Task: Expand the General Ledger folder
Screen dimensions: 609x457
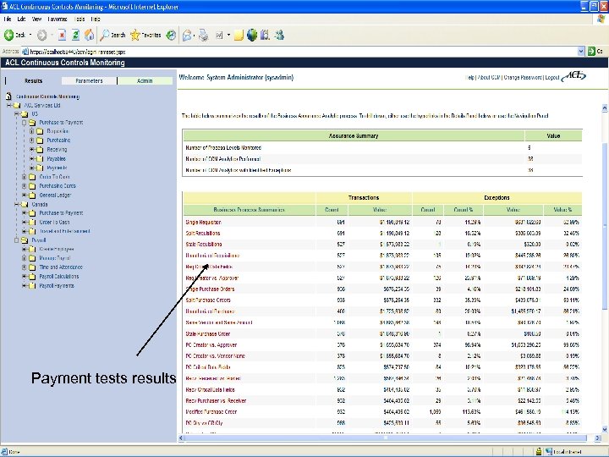Action: click(x=25, y=195)
